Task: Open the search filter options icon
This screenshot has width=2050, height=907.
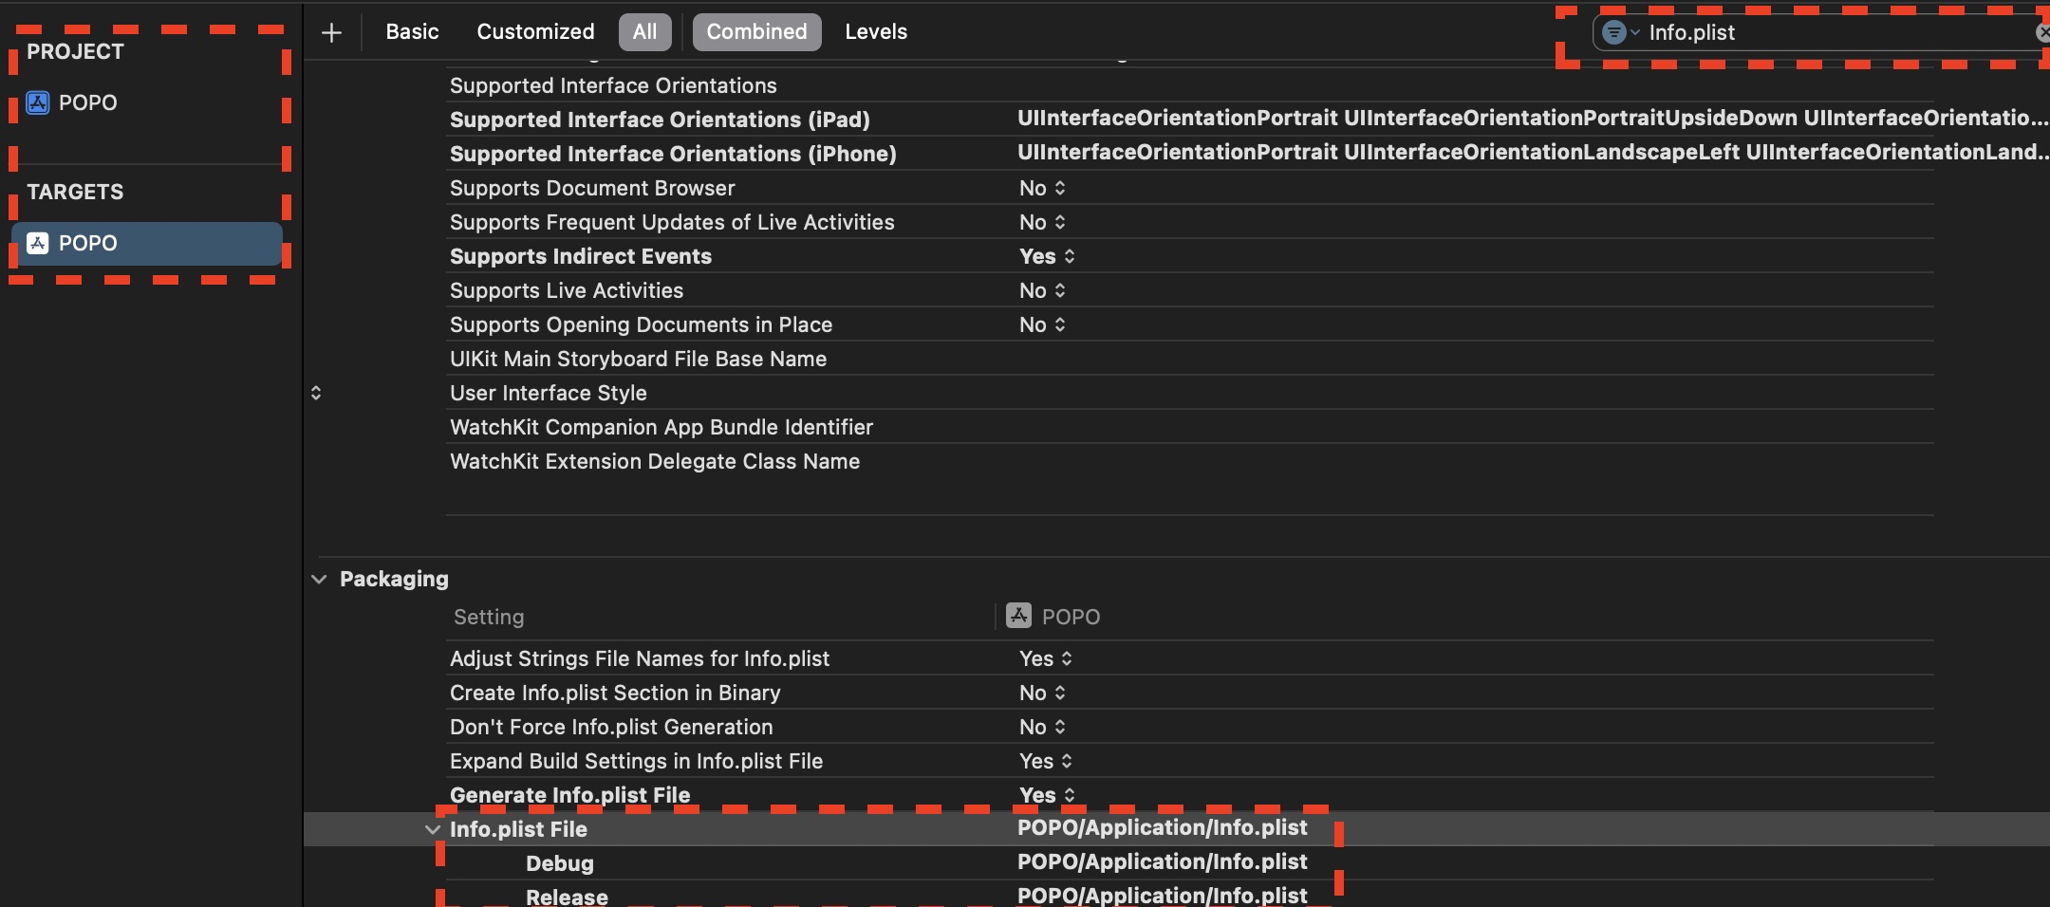Action: click(x=1620, y=32)
